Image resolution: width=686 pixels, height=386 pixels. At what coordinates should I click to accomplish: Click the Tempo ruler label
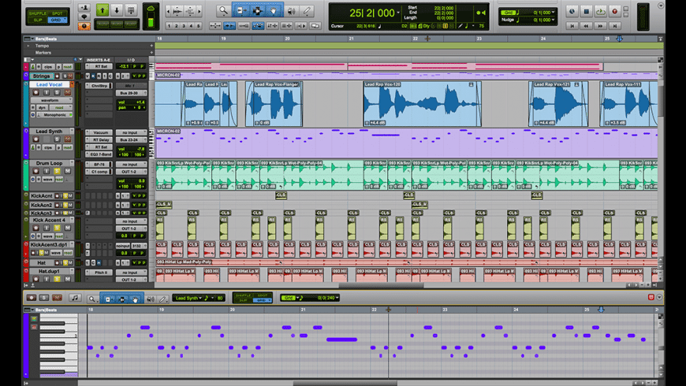(43, 46)
